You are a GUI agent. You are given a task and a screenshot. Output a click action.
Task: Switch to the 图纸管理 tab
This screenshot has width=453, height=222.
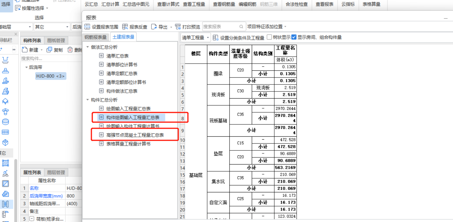click(x=56, y=40)
